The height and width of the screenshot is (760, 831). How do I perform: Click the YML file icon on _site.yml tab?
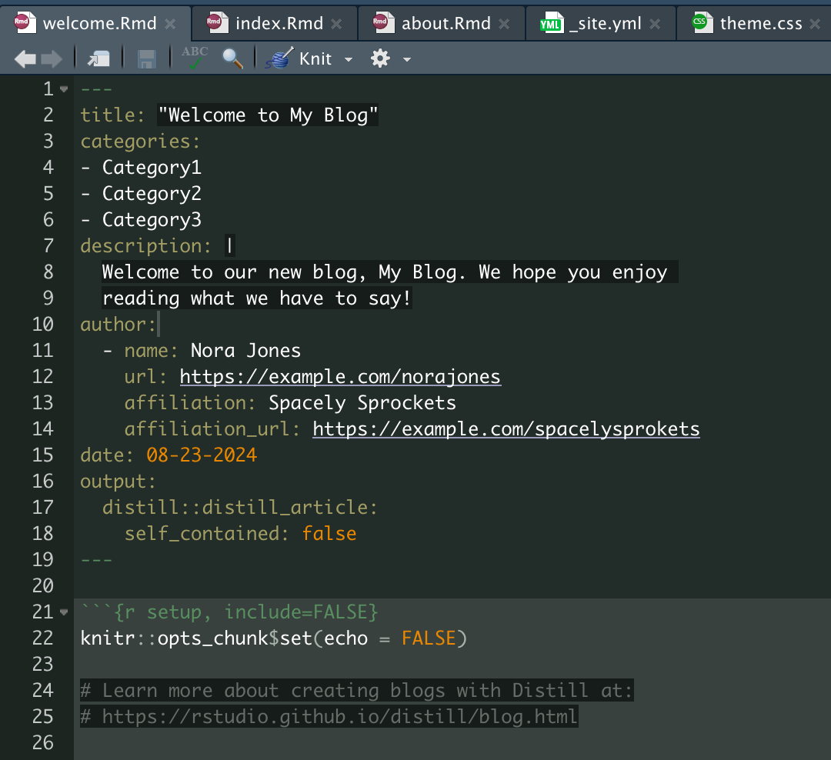click(552, 23)
